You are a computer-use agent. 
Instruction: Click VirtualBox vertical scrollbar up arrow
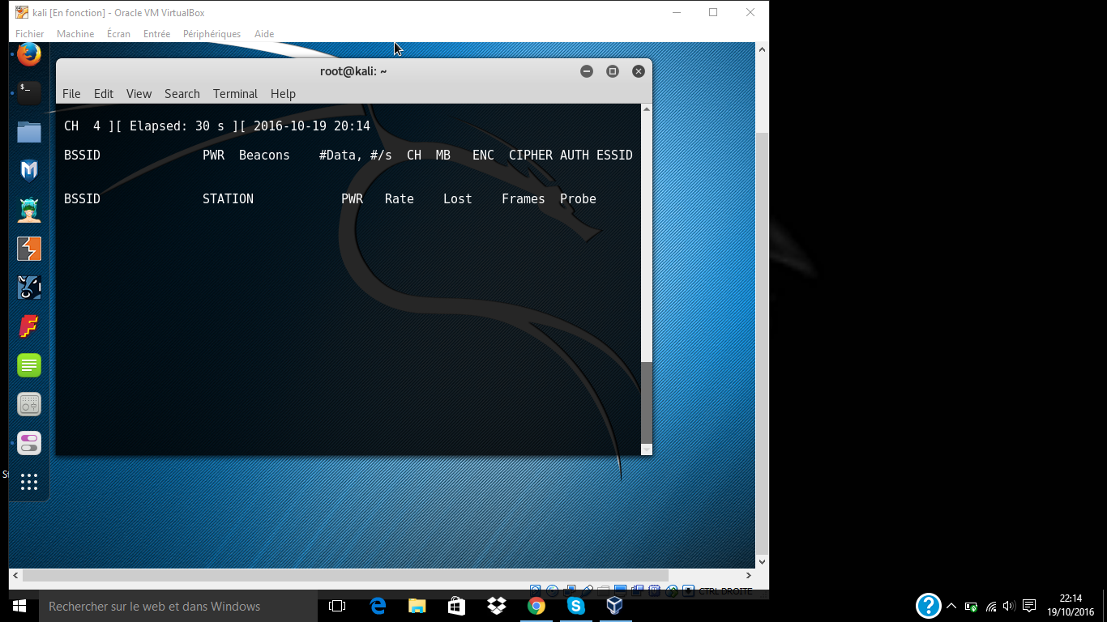pyautogui.click(x=762, y=49)
